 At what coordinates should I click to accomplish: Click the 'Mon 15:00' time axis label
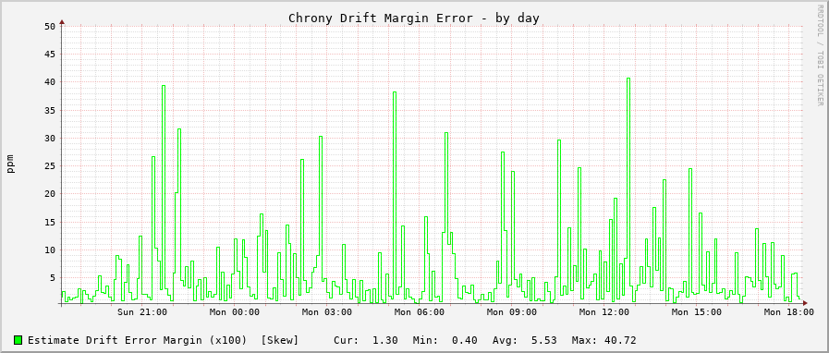[697, 312]
